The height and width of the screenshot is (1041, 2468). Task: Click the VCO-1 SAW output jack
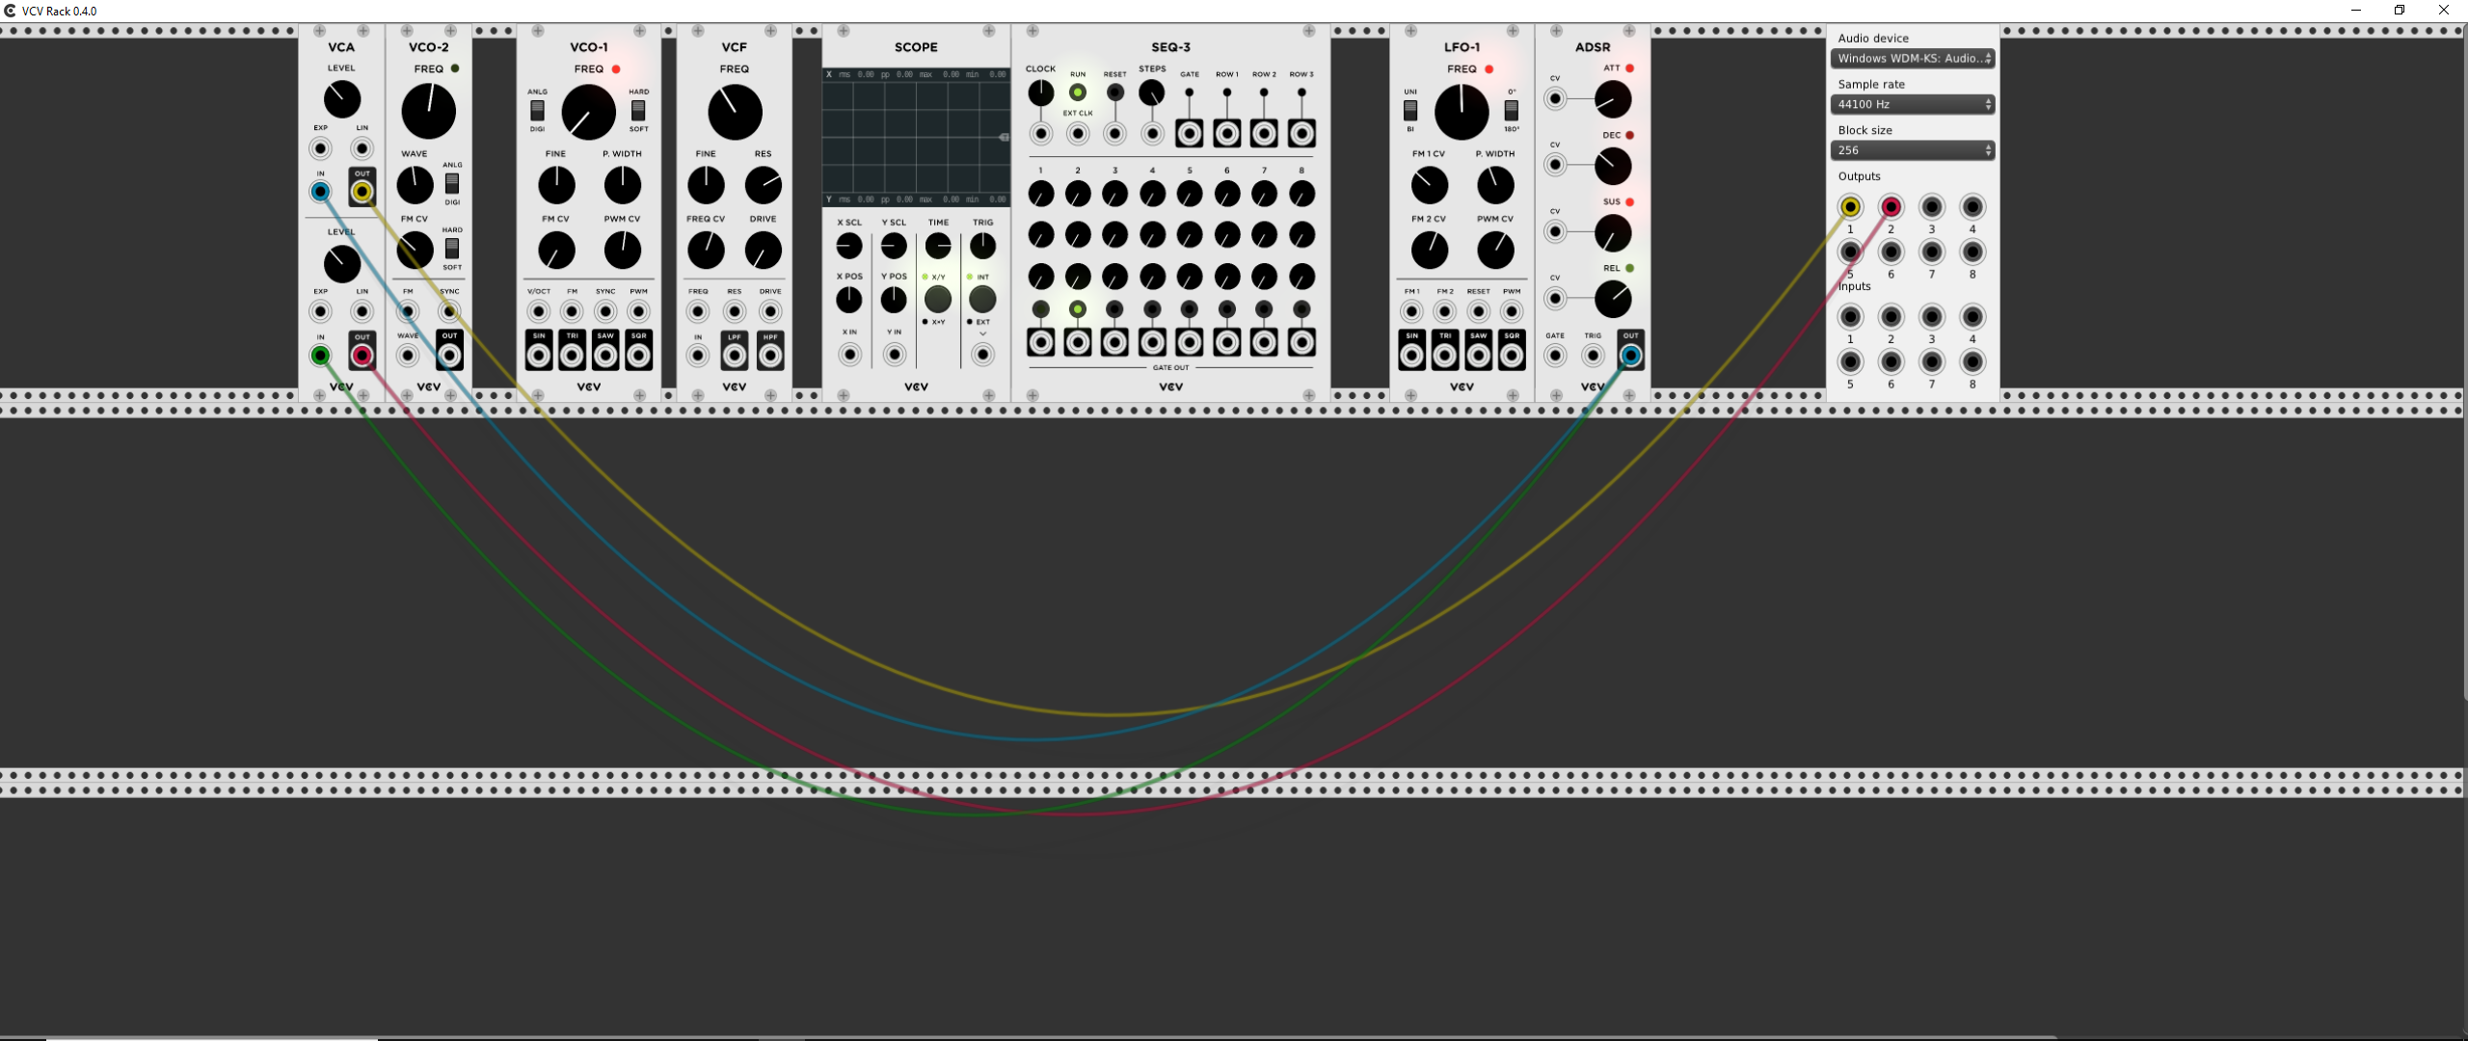click(605, 355)
